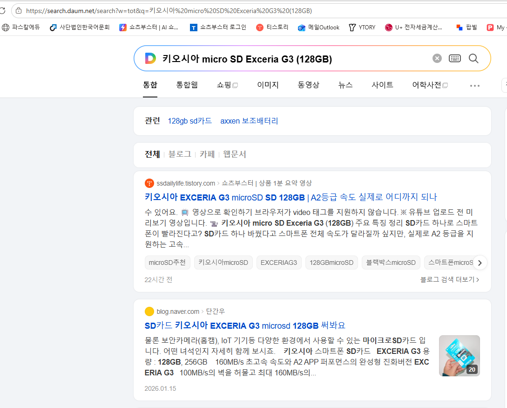Switch to 통합웹 tab

187,85
